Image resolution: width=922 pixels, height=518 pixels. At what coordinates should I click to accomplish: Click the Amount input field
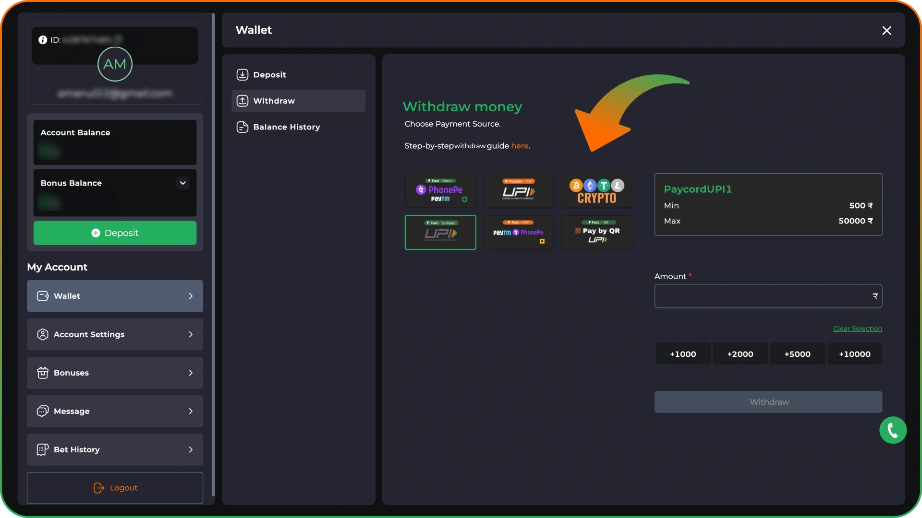(x=768, y=296)
